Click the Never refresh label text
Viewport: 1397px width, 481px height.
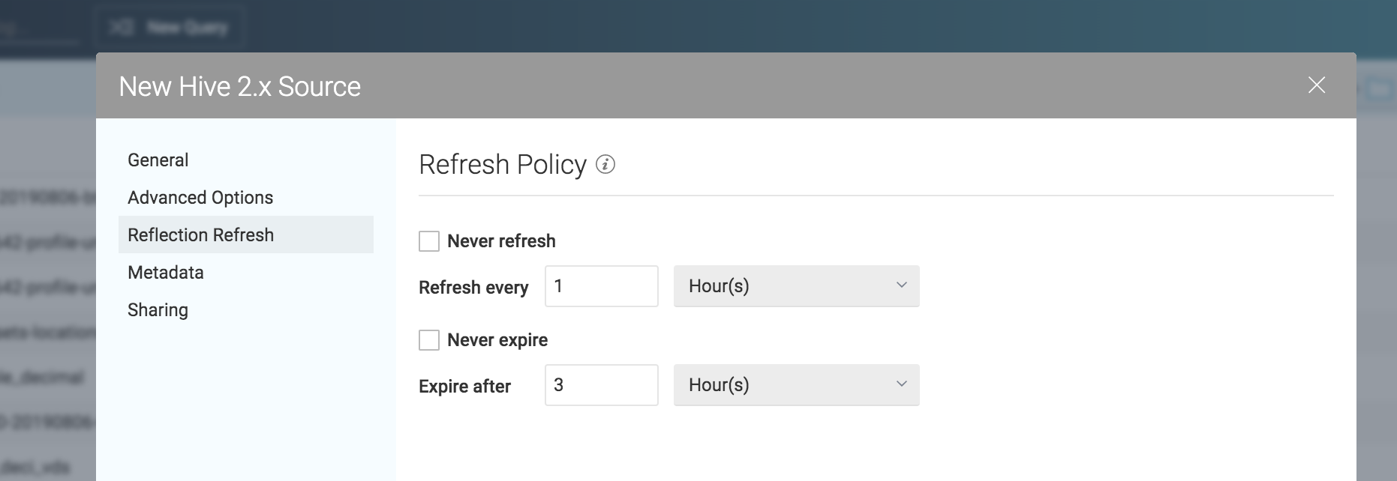(x=501, y=241)
